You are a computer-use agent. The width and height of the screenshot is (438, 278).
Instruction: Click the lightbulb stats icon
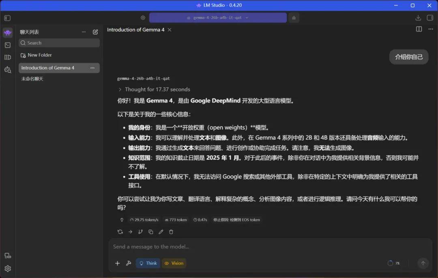(x=122, y=220)
